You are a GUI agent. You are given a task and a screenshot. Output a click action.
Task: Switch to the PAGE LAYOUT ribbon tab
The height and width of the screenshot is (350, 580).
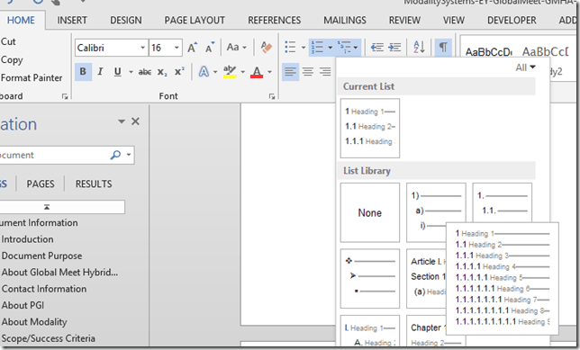pyautogui.click(x=195, y=20)
